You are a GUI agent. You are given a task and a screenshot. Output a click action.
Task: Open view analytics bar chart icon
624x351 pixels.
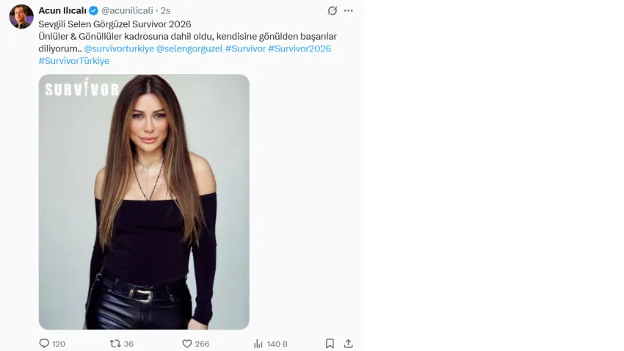coord(258,344)
